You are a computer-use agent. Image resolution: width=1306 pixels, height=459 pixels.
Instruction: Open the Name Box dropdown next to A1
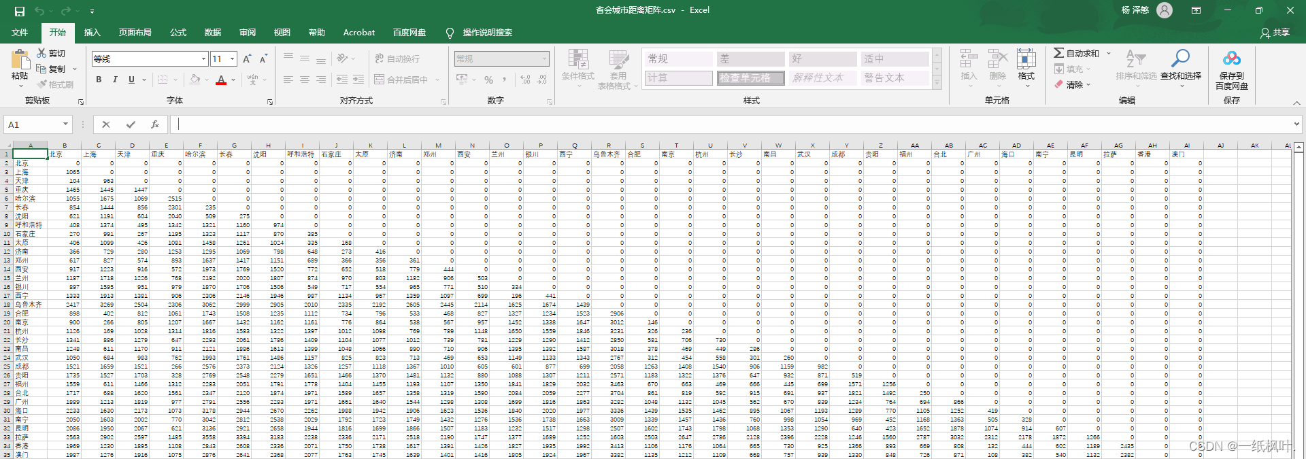(x=65, y=124)
